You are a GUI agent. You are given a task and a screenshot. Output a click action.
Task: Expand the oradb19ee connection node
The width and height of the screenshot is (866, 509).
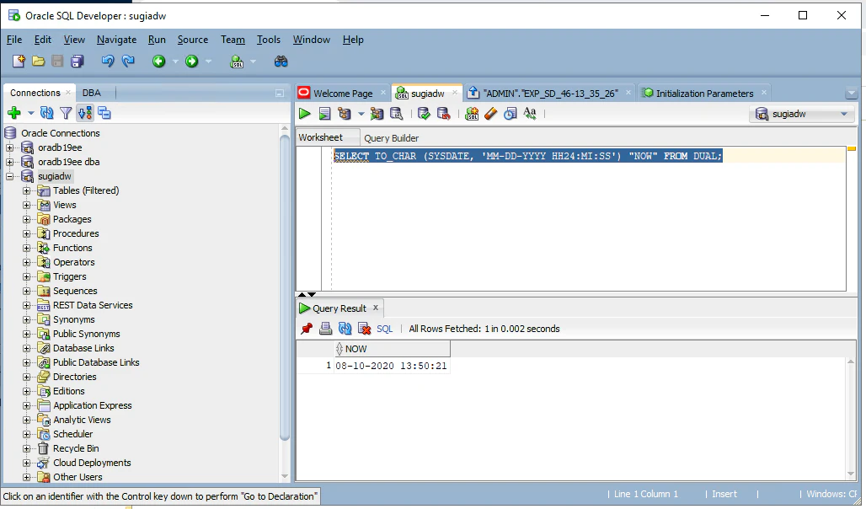9,147
